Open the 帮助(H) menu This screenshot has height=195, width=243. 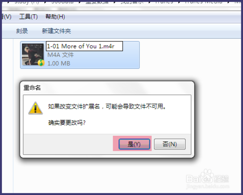pos(55,16)
